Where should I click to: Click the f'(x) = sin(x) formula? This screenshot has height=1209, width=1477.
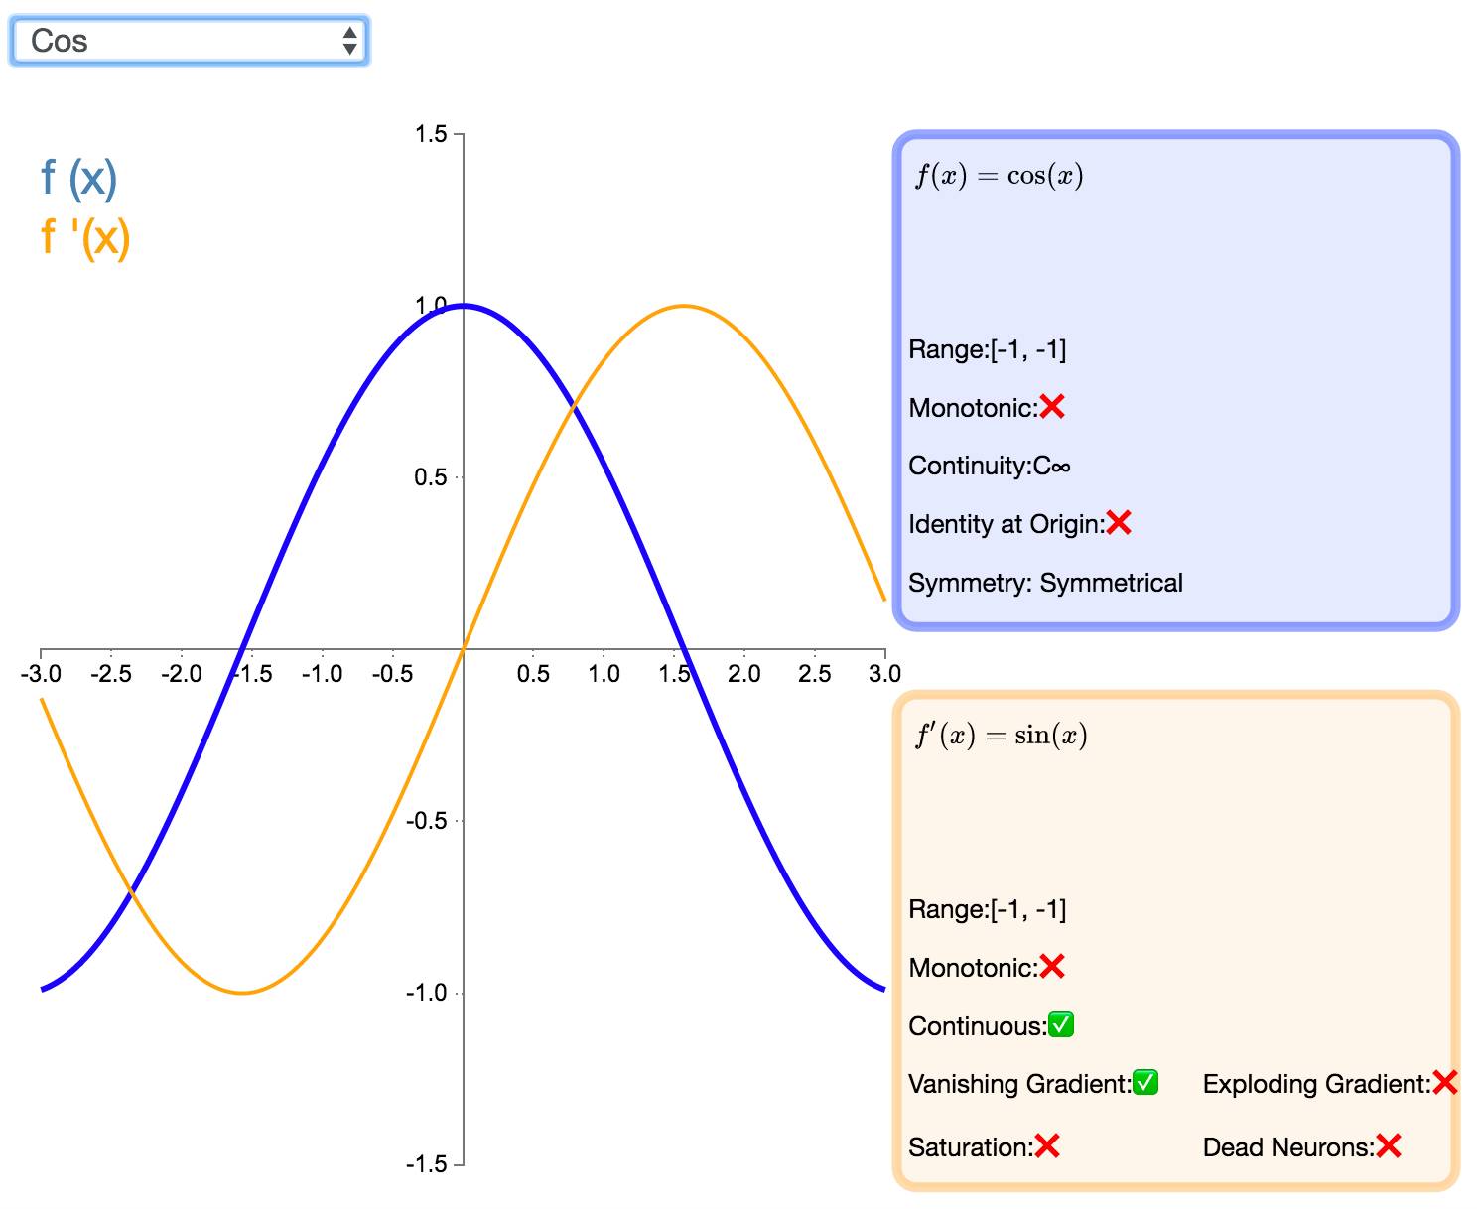click(x=1001, y=736)
